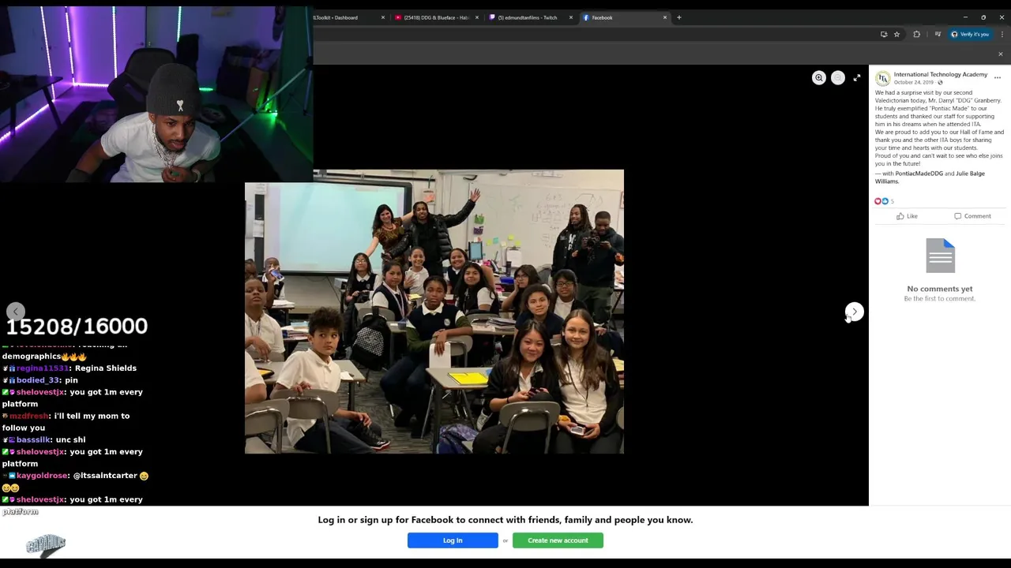
Task: Click Verify it's you profile button
Action: pyautogui.click(x=970, y=34)
